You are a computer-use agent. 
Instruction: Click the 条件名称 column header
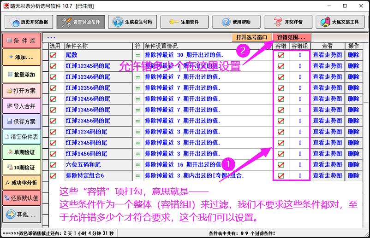click(77, 46)
